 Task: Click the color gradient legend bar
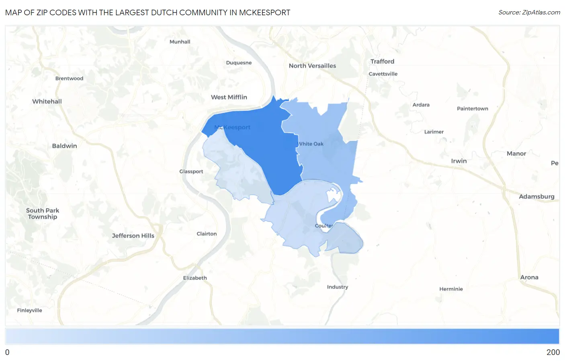tap(282, 336)
